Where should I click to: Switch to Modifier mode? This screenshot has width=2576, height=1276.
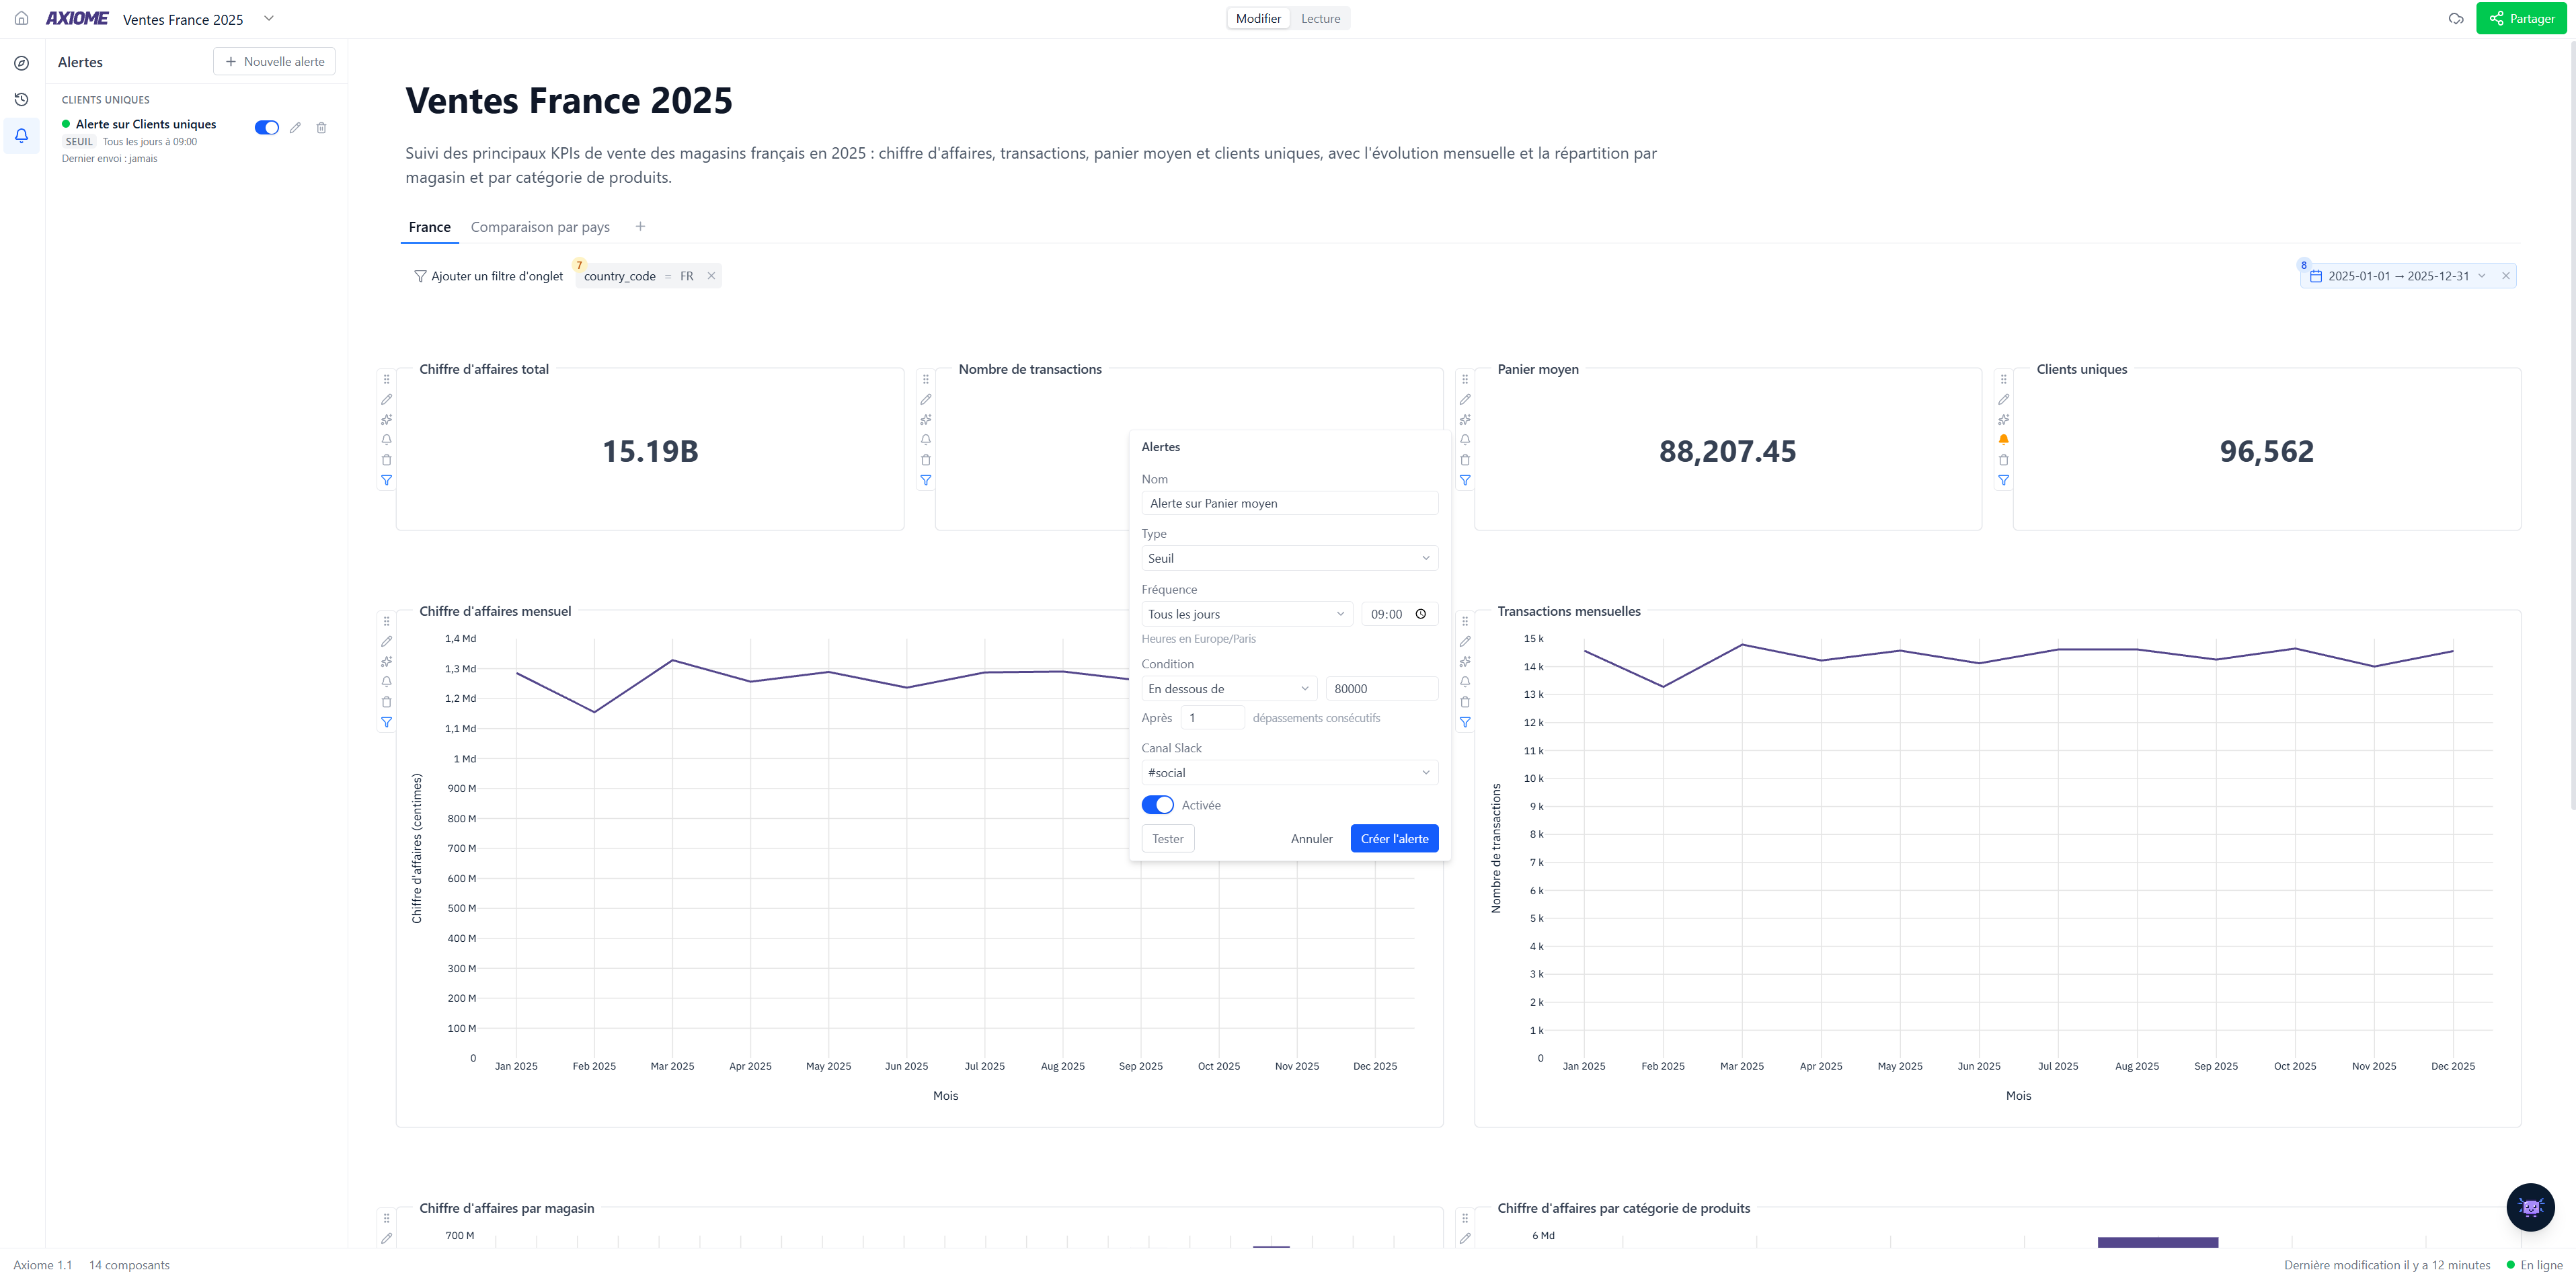tap(1258, 18)
